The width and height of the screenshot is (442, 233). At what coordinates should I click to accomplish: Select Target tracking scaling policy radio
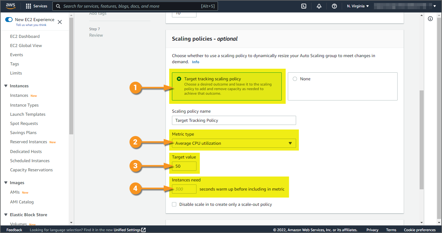(179, 79)
